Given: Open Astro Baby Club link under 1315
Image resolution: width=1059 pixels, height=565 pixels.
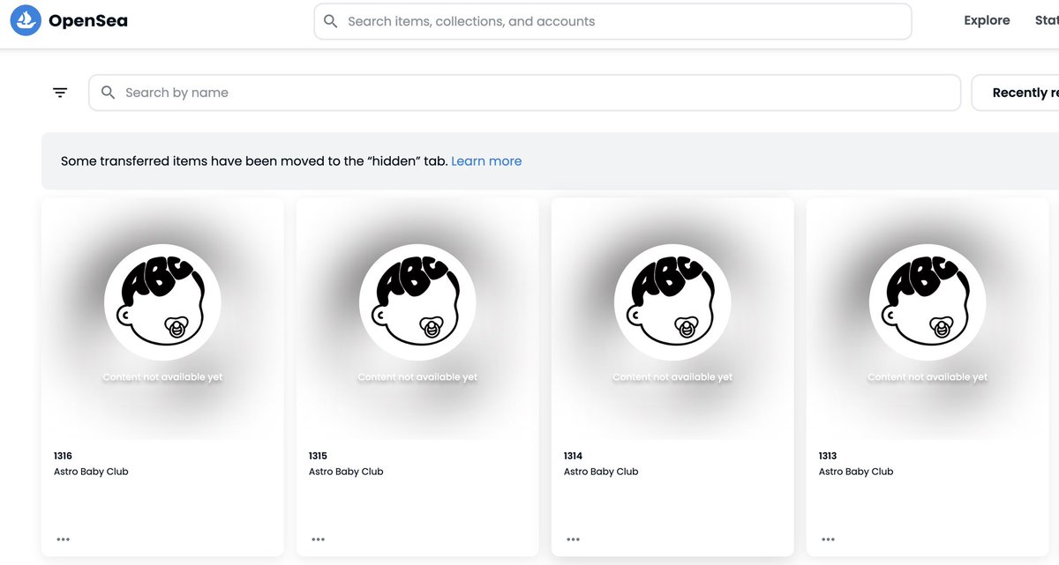Looking at the screenshot, I should coord(346,472).
